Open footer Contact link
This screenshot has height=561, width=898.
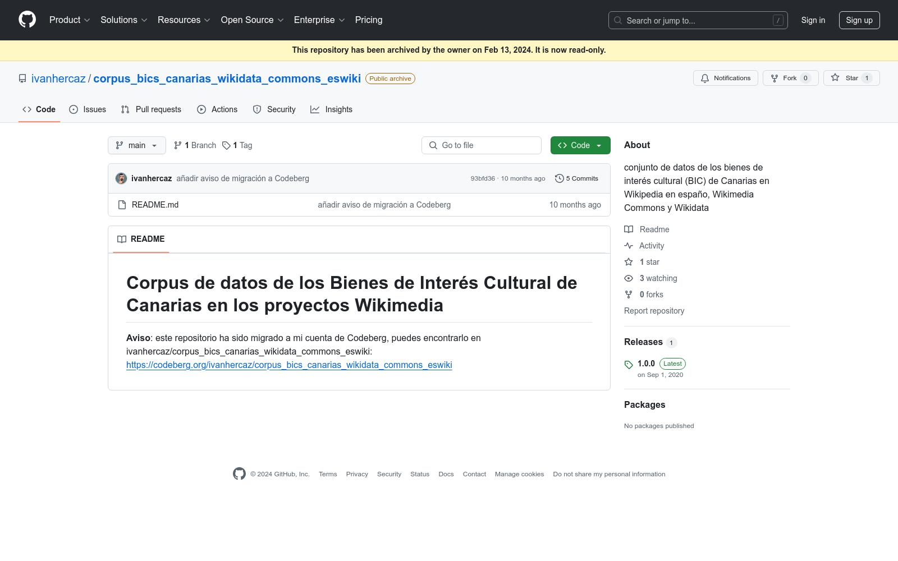(x=474, y=474)
